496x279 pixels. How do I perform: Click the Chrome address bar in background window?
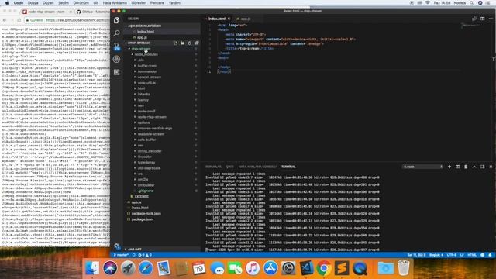tap(68, 20)
